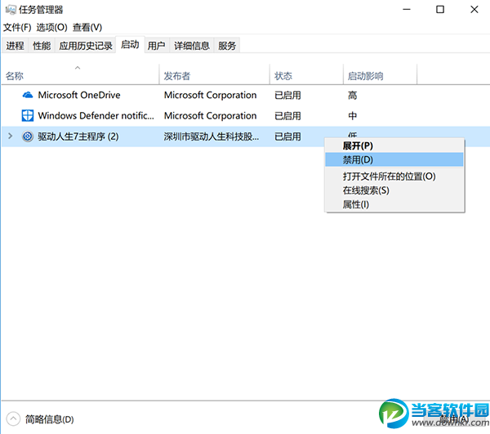Switch to the 应用历史记录 tab
The width and height of the screenshot is (490, 434).
pos(86,46)
